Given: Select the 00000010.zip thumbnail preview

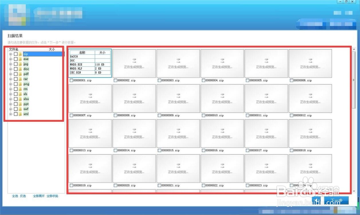Looking at the screenshot, I should point(222,98).
